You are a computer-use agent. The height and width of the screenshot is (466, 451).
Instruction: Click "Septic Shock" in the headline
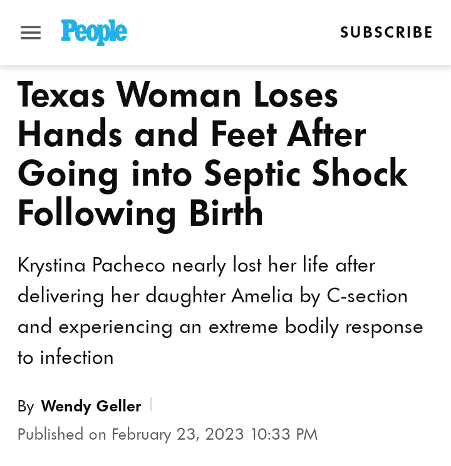[x=305, y=173]
